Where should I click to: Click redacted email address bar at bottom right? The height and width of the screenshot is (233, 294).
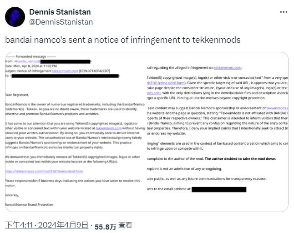click(x=218, y=189)
